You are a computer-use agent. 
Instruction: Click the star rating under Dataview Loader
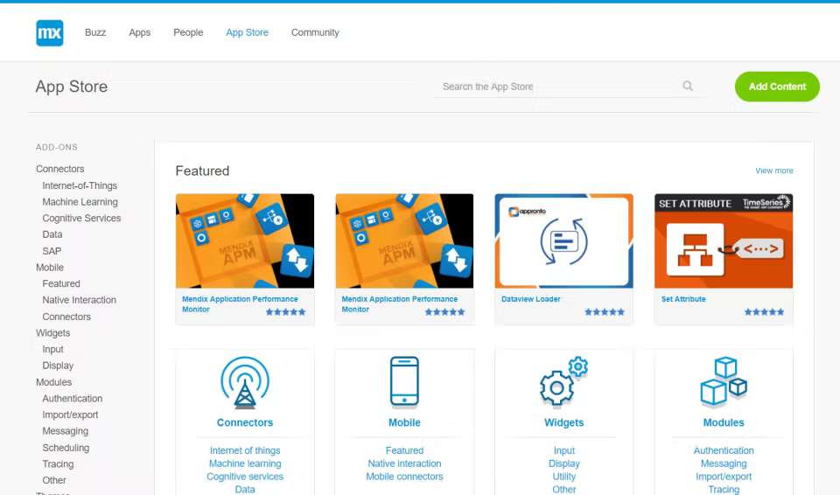click(605, 312)
